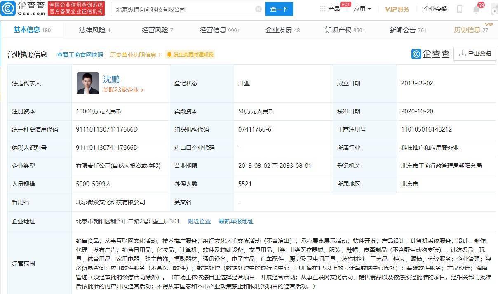Viewport: 498px width, 294px height.
Task: Open 附近企业 link
Action: 199,221
